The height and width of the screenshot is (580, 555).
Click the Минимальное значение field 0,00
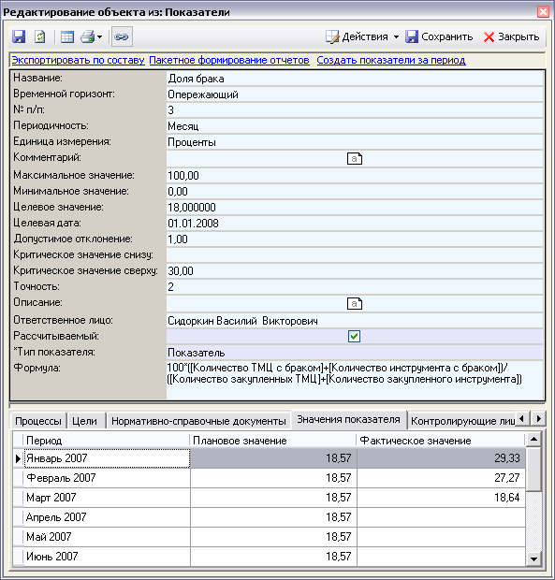pyautogui.click(x=355, y=191)
